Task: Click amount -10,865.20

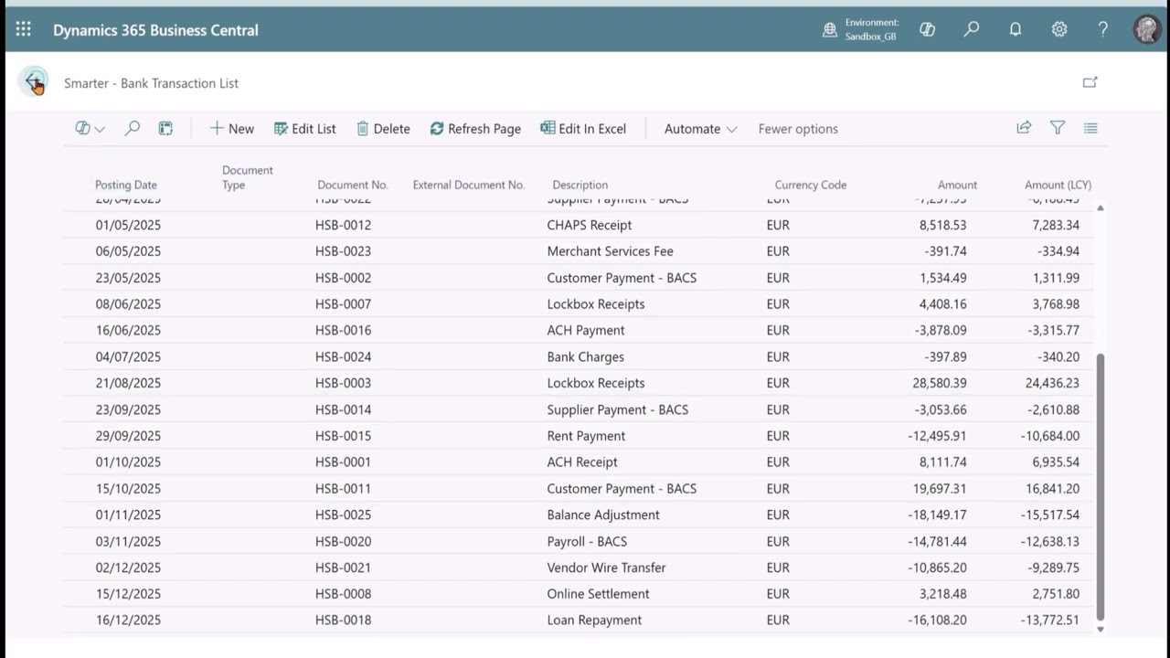Action: (938, 568)
